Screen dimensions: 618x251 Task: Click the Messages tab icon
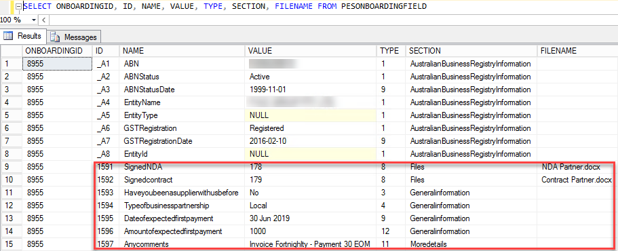[56, 37]
